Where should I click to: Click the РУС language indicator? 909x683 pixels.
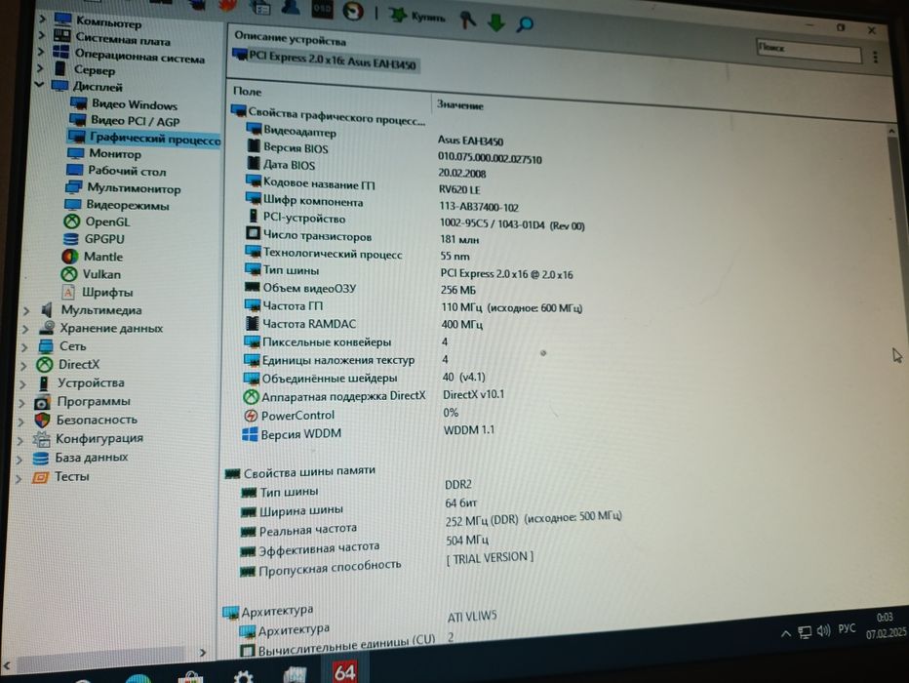tap(847, 629)
